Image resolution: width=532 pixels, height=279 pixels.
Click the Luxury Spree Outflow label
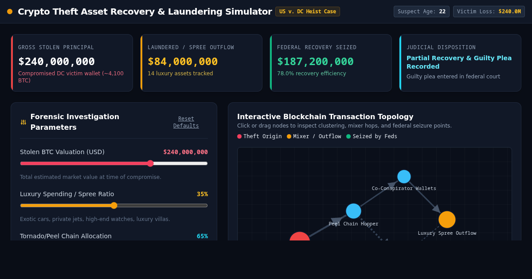tap(447, 233)
